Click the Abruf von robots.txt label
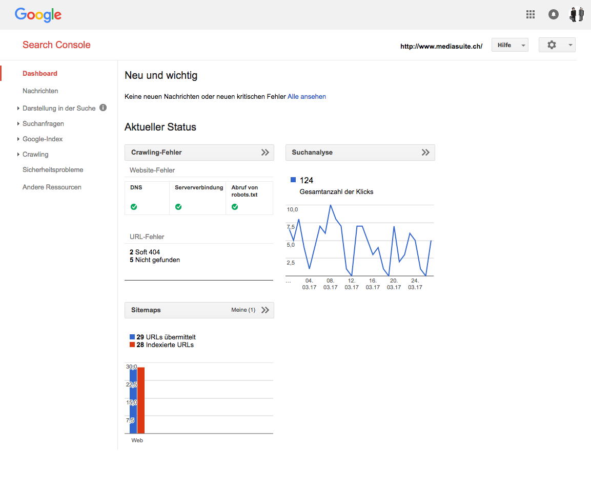This screenshot has height=494, width=591. pyautogui.click(x=244, y=191)
